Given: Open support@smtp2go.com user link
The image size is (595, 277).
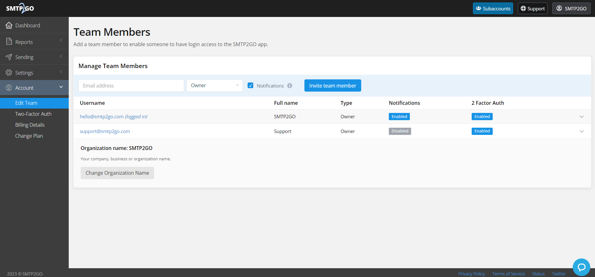Looking at the screenshot, I should [105, 131].
